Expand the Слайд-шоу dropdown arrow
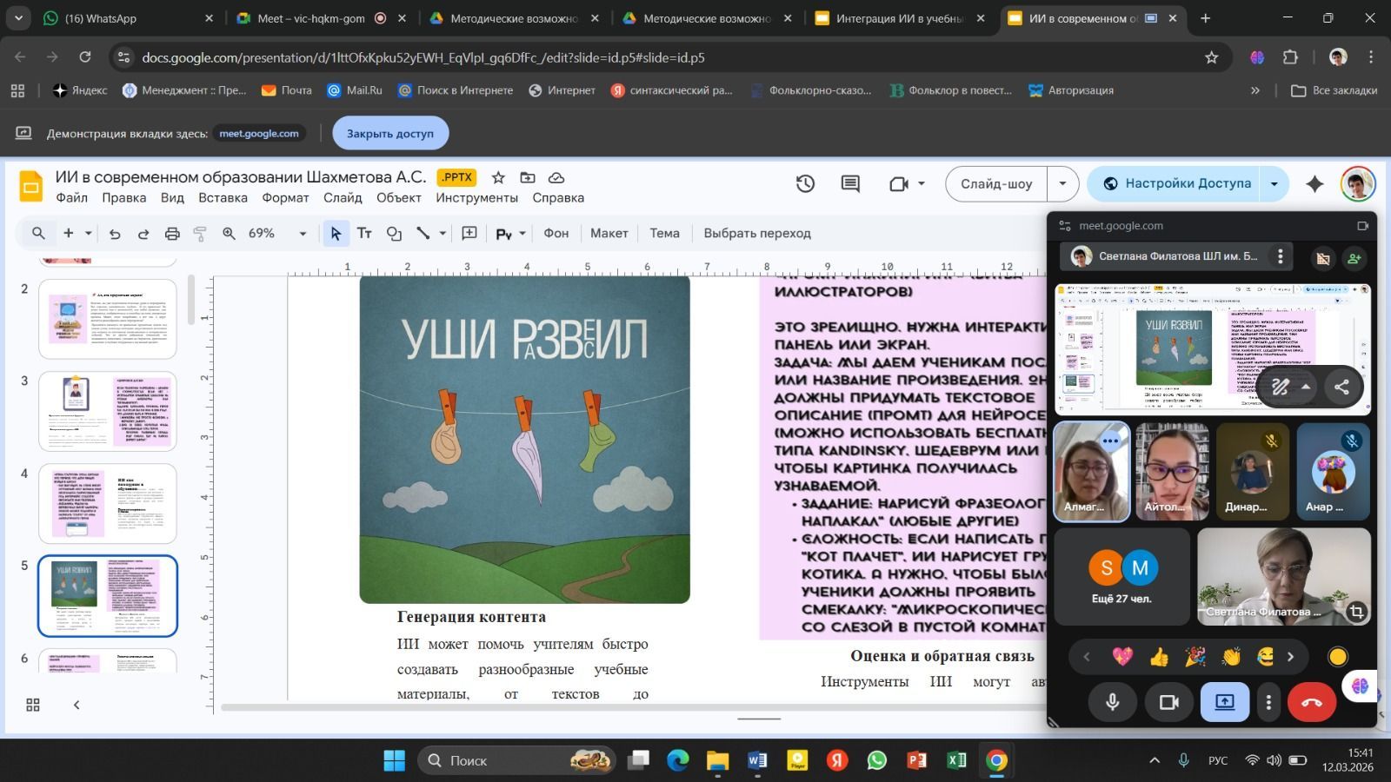 [x=1062, y=183]
